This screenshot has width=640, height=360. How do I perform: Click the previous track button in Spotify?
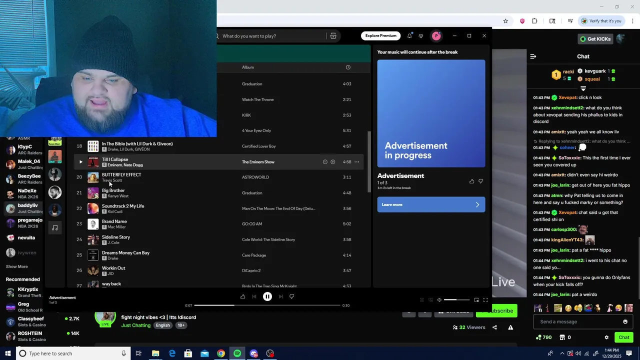254,296
